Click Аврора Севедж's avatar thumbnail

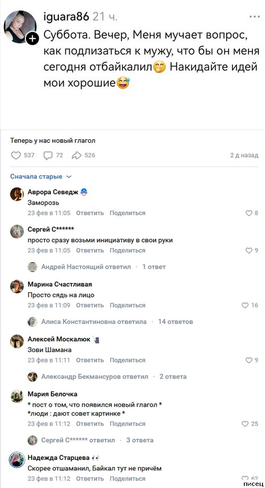(x=17, y=194)
